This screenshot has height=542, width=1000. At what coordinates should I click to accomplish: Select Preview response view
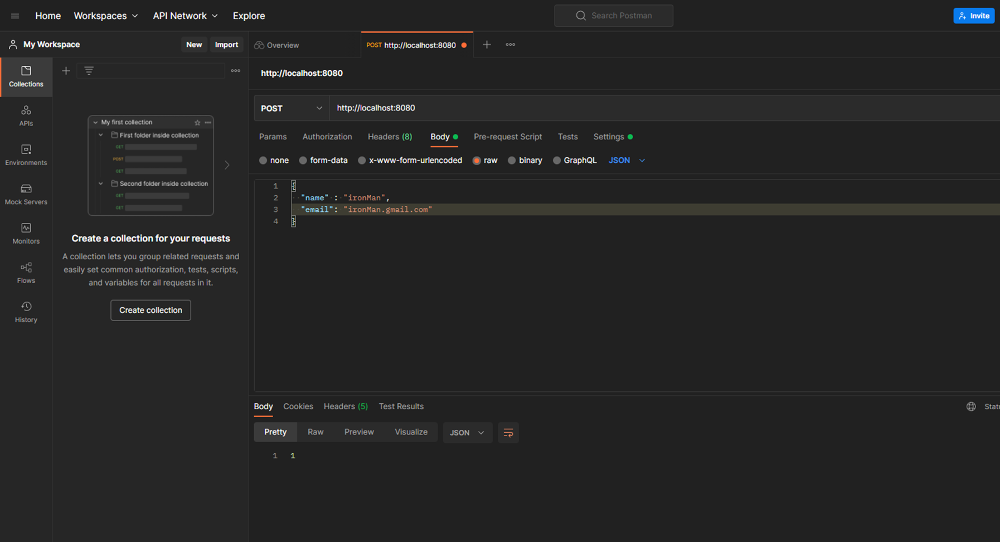coord(359,432)
